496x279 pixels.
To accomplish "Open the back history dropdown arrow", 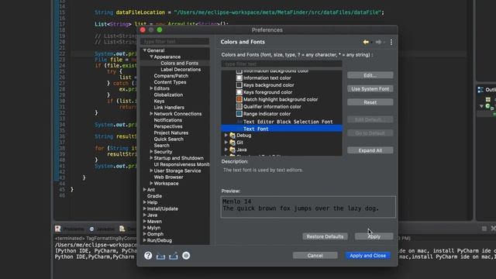I will click(x=371, y=42).
